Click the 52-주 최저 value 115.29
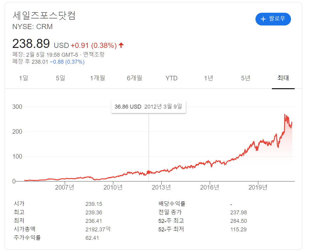The image size is (311, 252). point(238,230)
